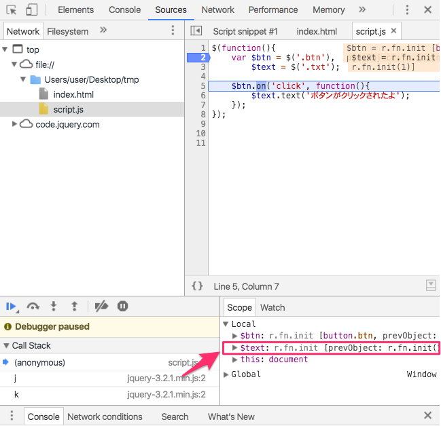
Task: Switch to index.html editor tab
Action: [317, 31]
